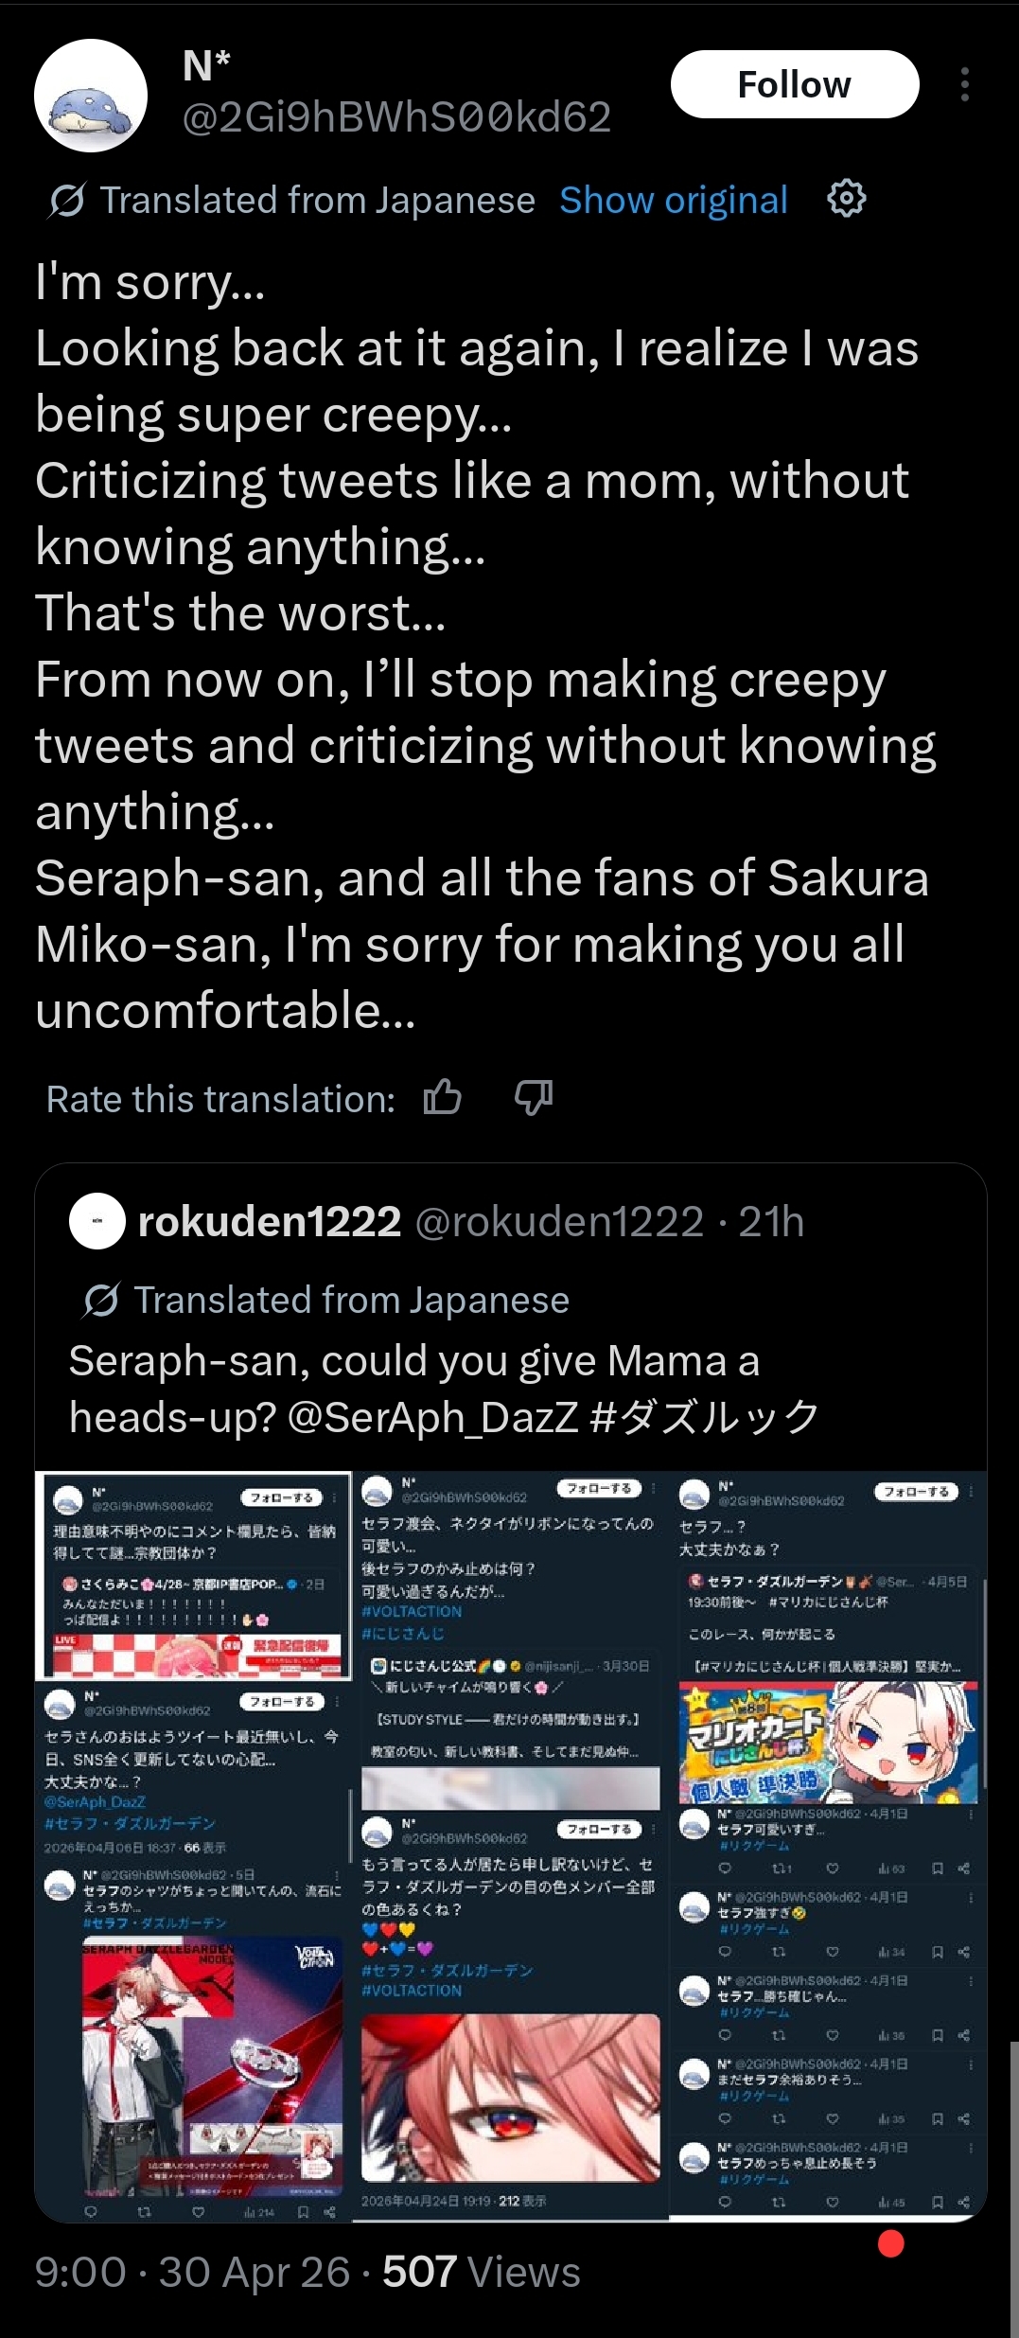View the 507 Views count
The image size is (1019, 2338).
481,2272
